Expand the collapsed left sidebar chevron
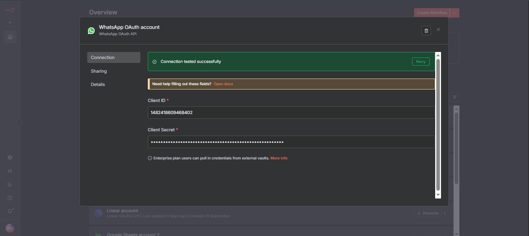 (x=20, y=123)
